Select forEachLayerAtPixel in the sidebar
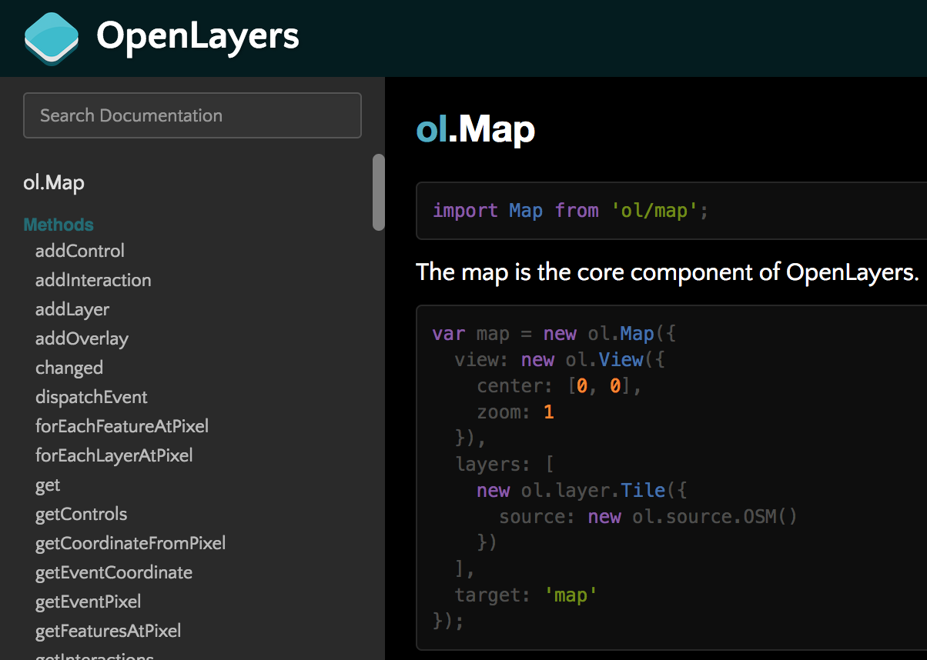The width and height of the screenshot is (927, 660). pos(114,455)
